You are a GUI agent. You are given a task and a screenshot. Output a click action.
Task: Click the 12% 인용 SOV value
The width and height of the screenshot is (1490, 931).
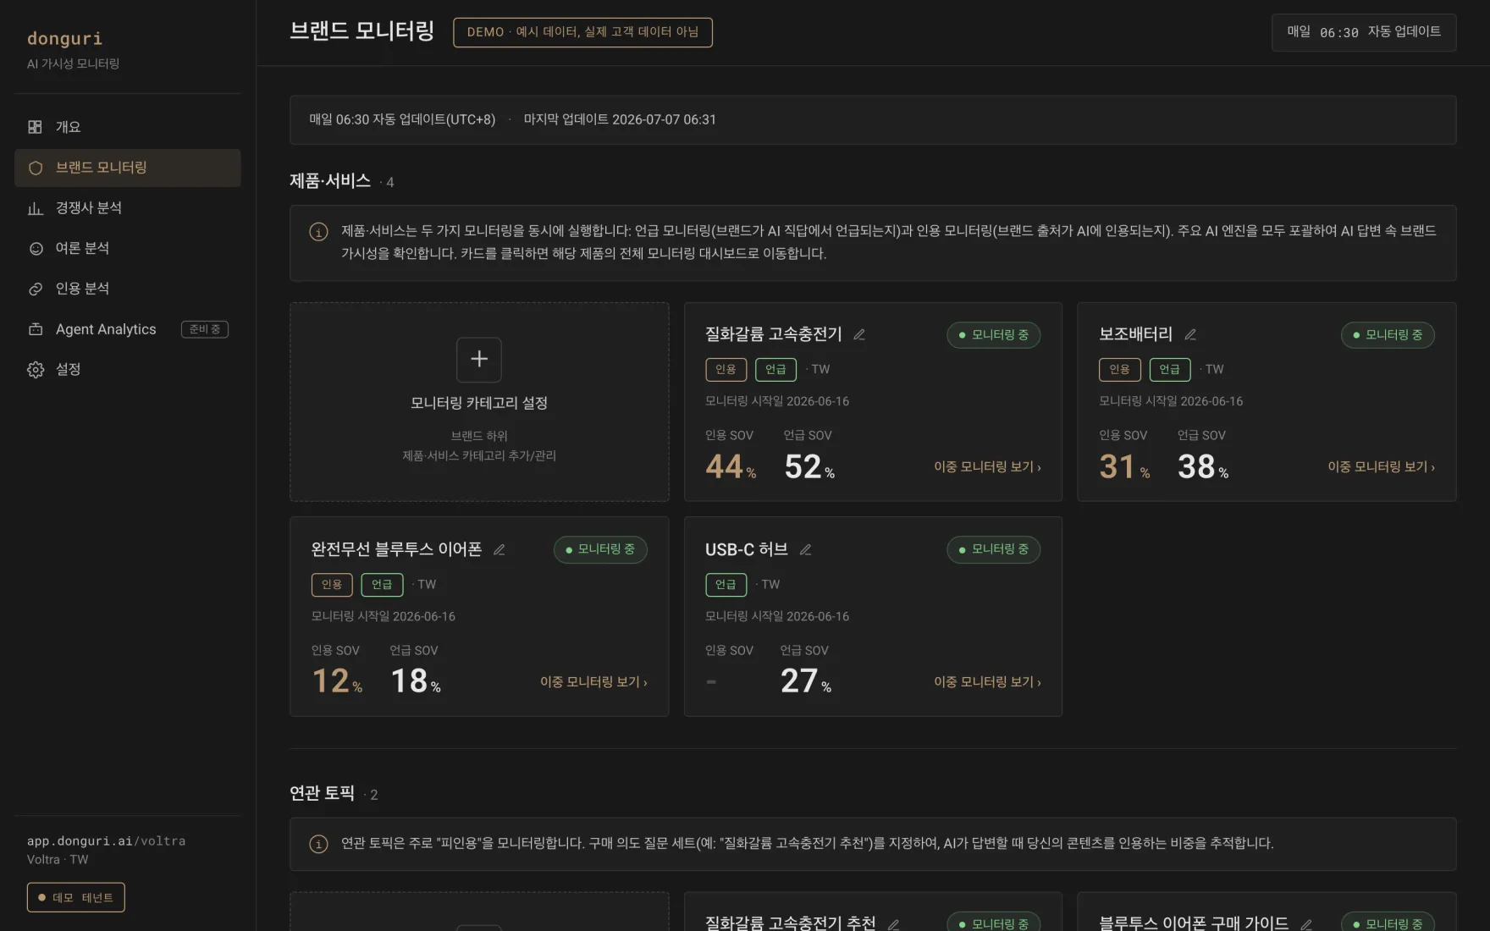pyautogui.click(x=337, y=681)
